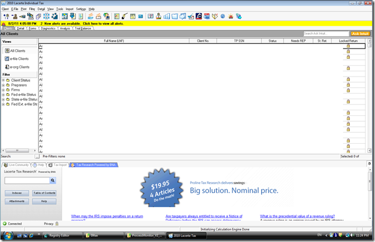Sort by Client No. column header
This screenshot has height=242, width=375.
click(203, 41)
